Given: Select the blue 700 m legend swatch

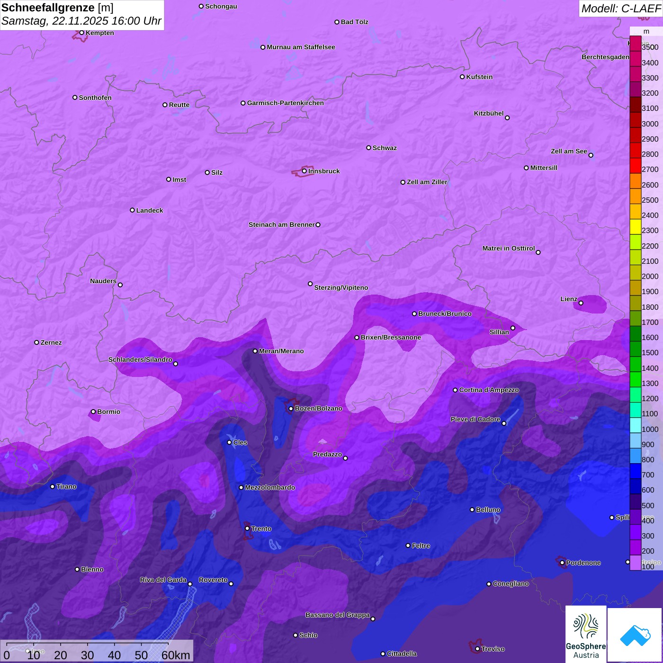Looking at the screenshot, I should tap(635, 471).
